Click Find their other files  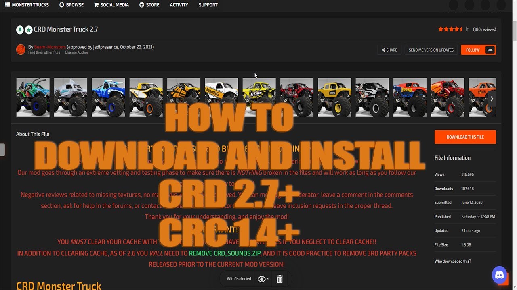pyautogui.click(x=44, y=52)
